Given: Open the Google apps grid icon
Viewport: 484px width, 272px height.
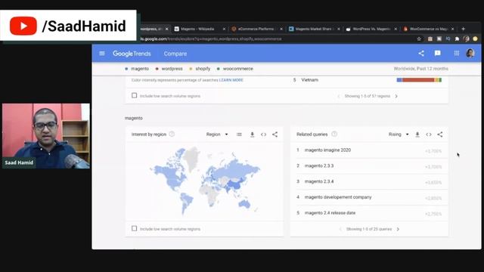Looking at the screenshot, I should tap(457, 54).
